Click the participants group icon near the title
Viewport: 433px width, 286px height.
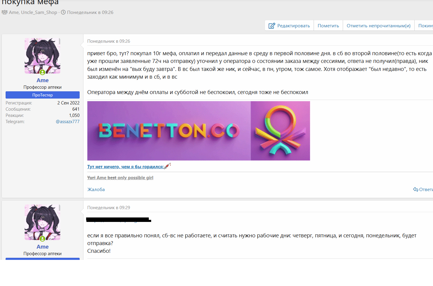click(x=4, y=12)
